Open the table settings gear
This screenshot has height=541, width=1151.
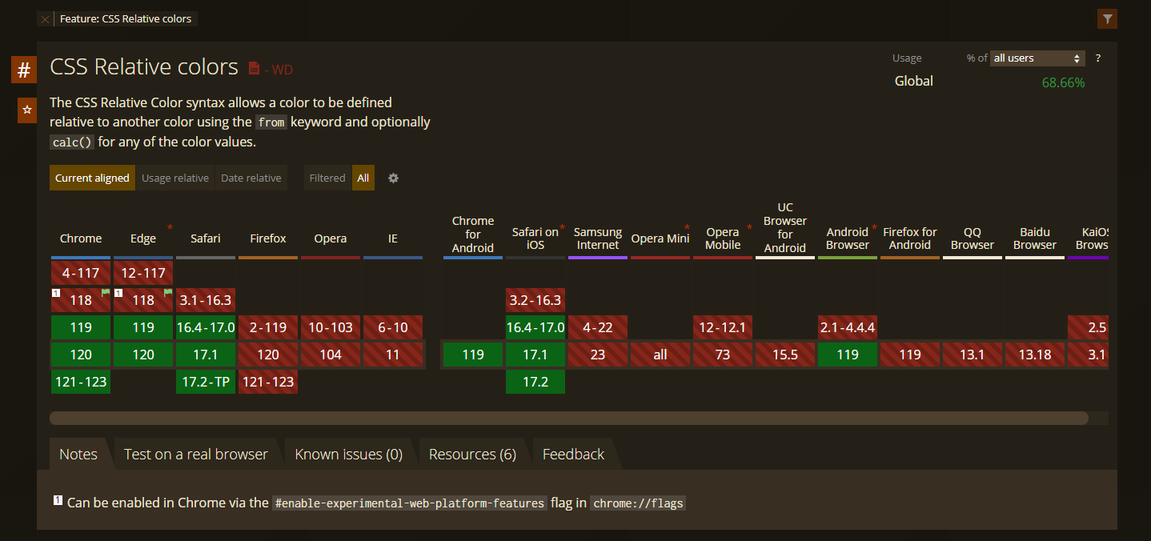pyautogui.click(x=393, y=178)
